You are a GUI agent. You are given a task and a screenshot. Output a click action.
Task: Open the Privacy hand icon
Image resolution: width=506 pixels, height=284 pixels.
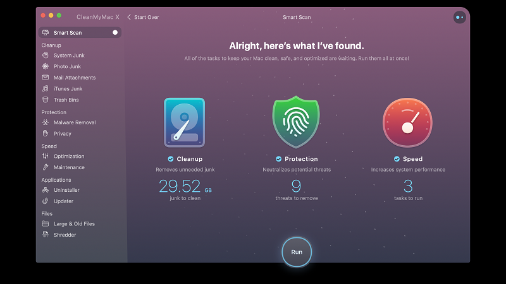pyautogui.click(x=46, y=134)
